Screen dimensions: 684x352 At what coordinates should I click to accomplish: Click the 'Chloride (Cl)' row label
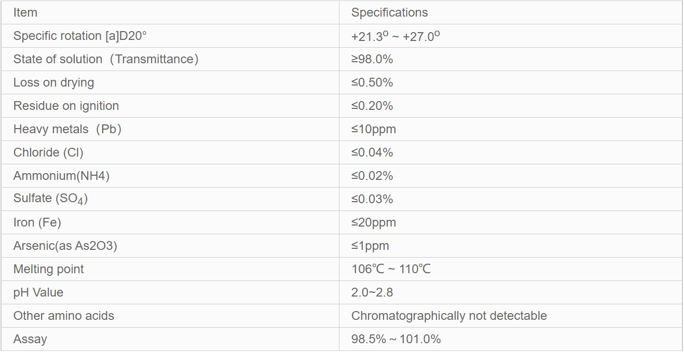(48, 152)
